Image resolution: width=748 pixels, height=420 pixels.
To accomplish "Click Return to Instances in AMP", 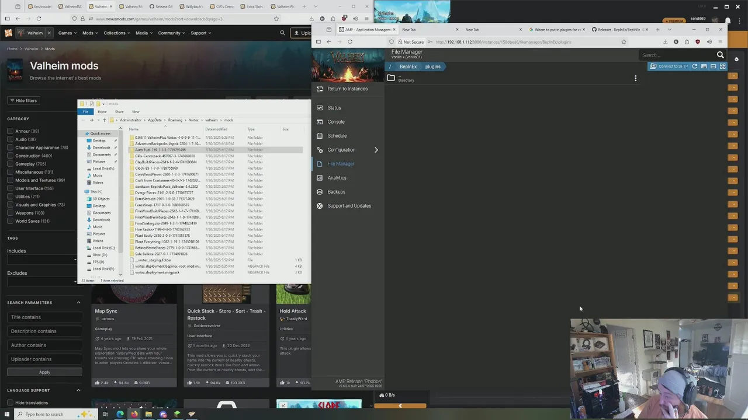I will (348, 89).
